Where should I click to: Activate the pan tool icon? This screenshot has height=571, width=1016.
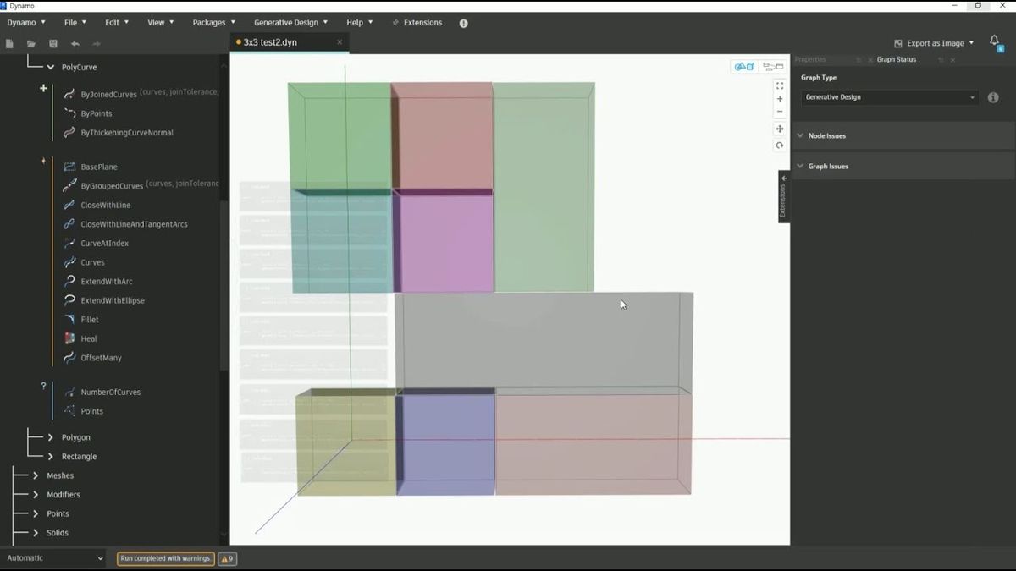(780, 129)
